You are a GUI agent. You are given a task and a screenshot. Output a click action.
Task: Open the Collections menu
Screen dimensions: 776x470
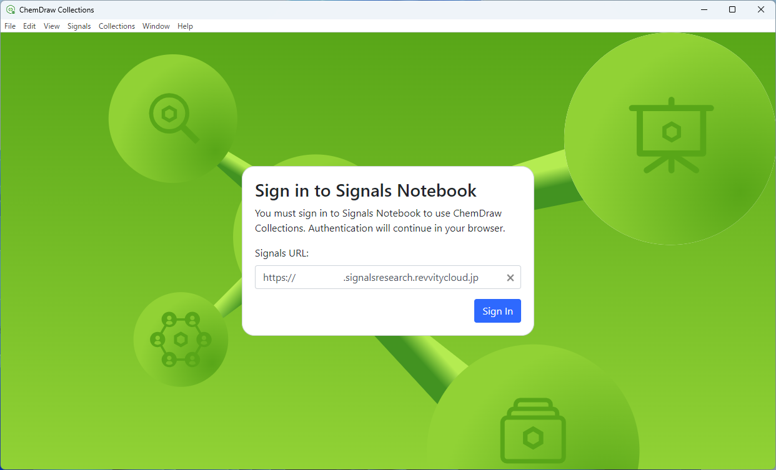click(x=117, y=26)
